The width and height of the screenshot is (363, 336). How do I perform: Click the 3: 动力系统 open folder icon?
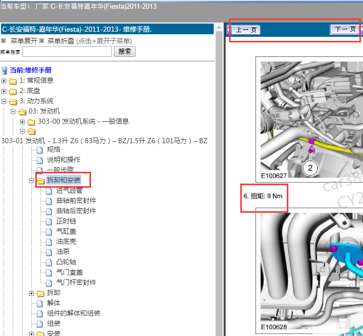13,102
